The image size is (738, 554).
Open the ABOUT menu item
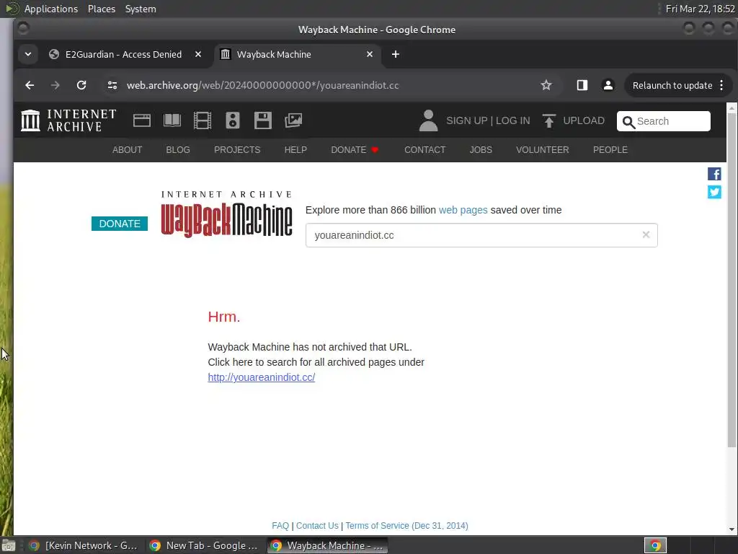point(127,150)
